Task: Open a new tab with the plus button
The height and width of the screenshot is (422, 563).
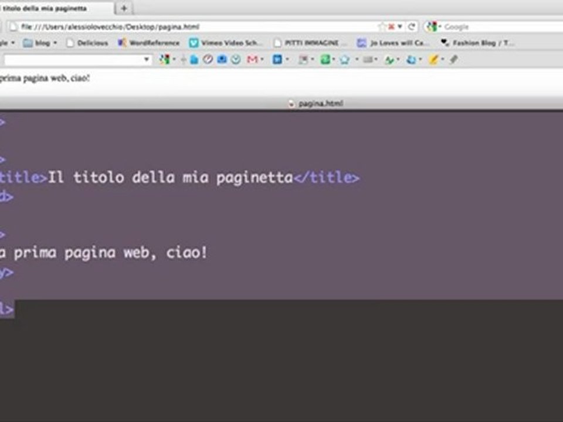Action: [x=124, y=8]
